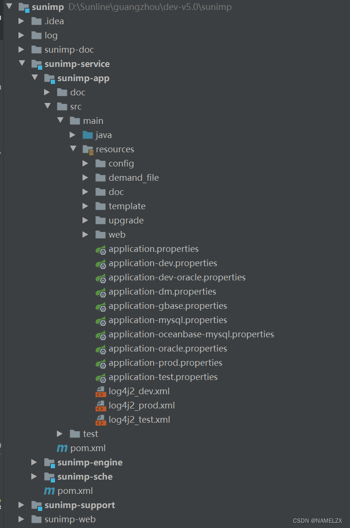Viewport: 350px width, 528px height.
Task: Expand the demand_file folder arrow
Action: coord(85,177)
